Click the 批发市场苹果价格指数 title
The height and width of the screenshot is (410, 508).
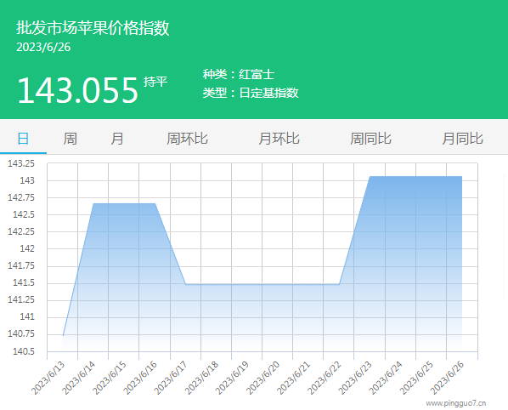click(93, 27)
